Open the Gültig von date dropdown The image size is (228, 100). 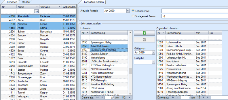[153, 53]
